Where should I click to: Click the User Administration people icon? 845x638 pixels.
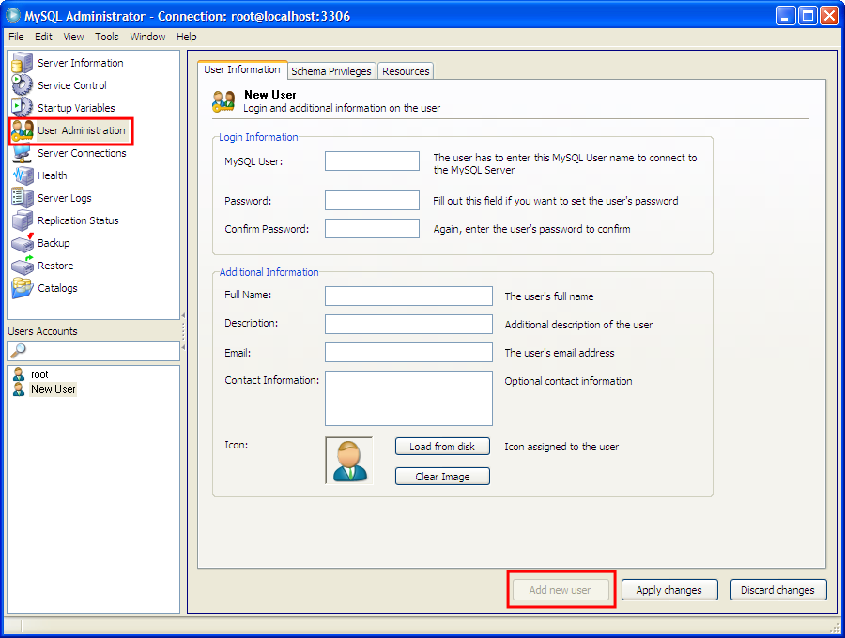click(x=23, y=130)
